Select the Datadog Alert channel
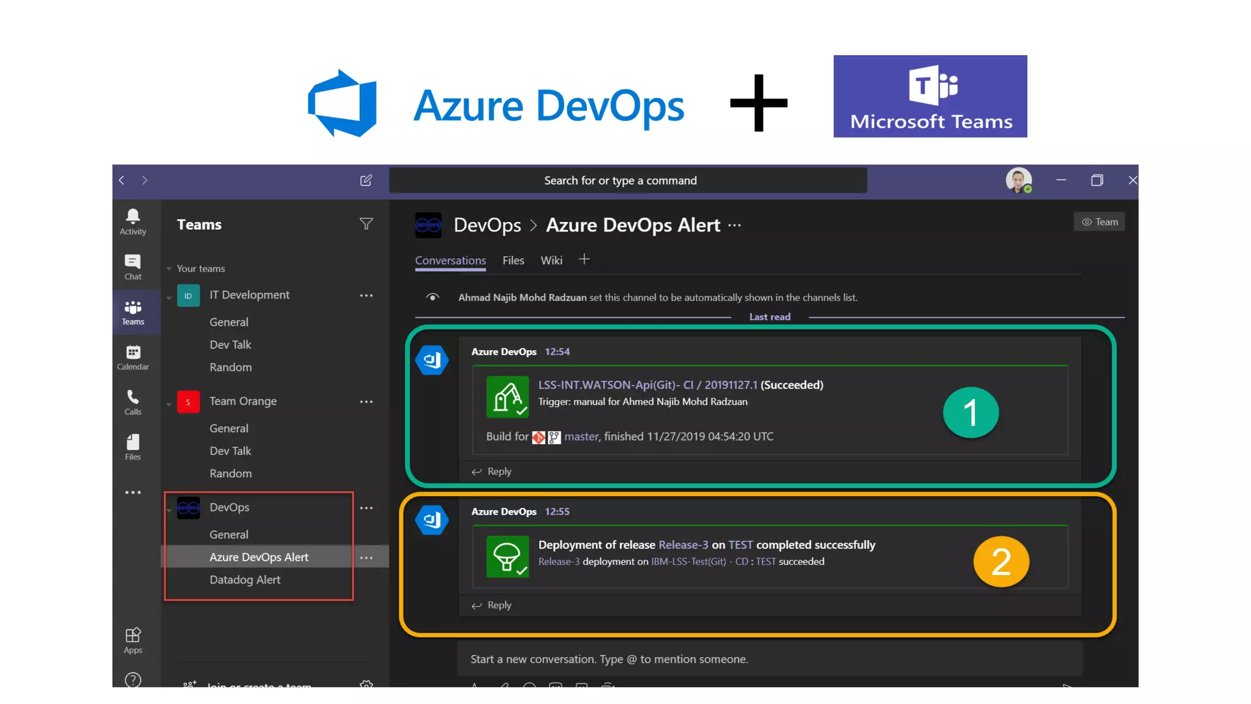The width and height of the screenshot is (1251, 704). tap(244, 579)
